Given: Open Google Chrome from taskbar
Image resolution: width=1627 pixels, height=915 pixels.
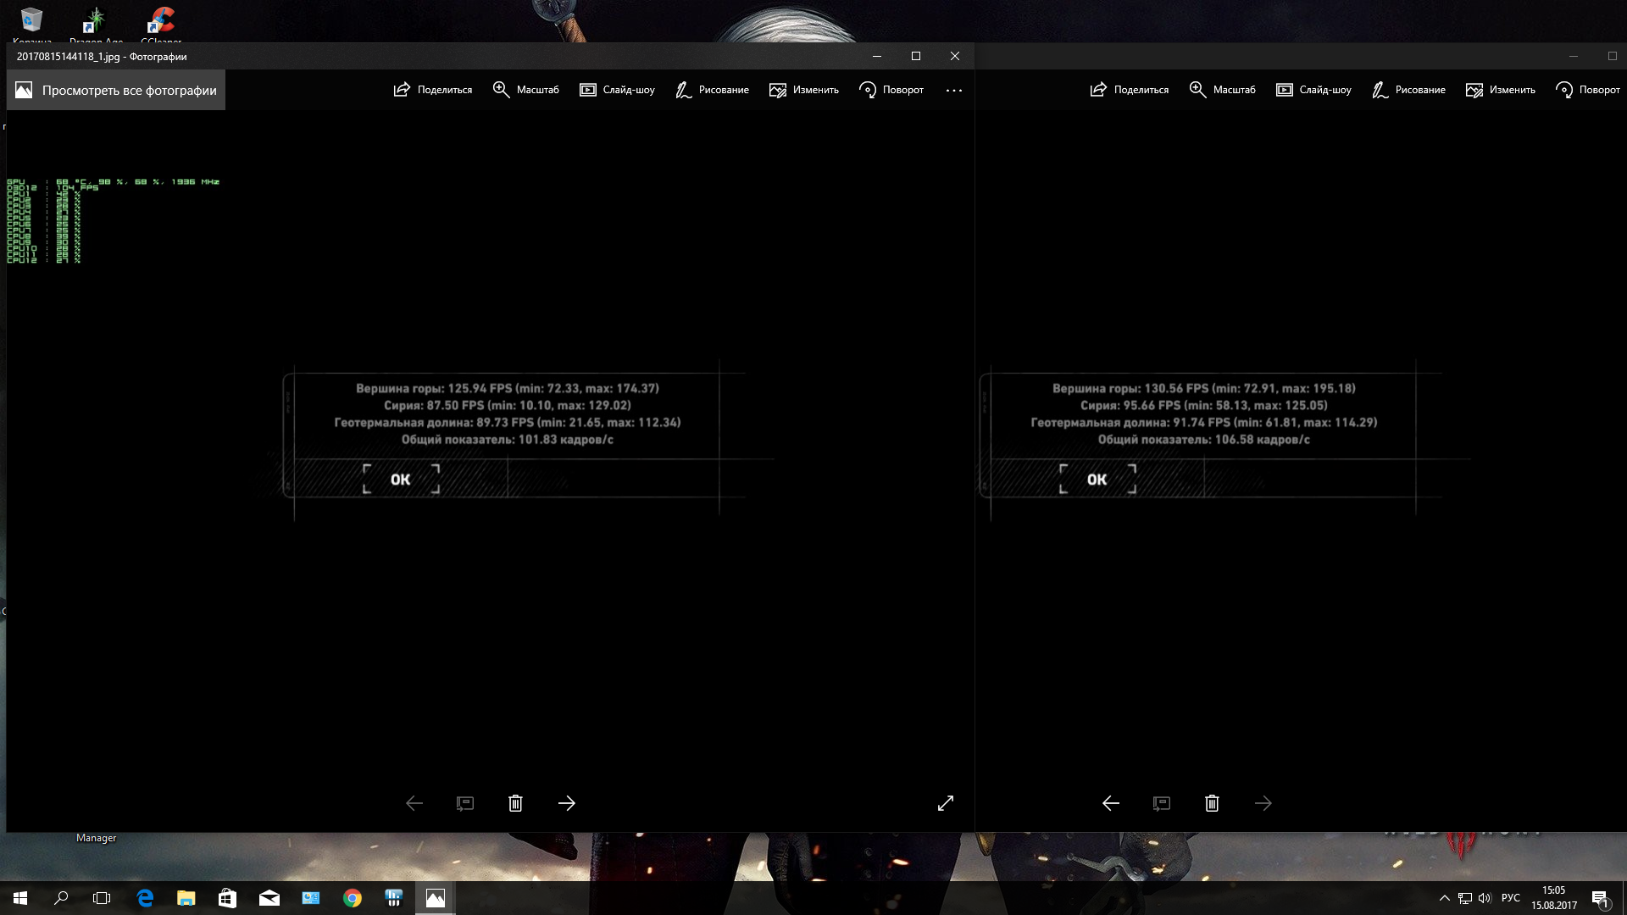Looking at the screenshot, I should (353, 898).
